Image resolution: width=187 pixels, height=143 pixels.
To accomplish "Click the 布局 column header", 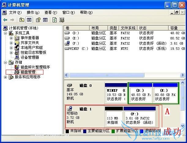I will (x=95, y=28).
